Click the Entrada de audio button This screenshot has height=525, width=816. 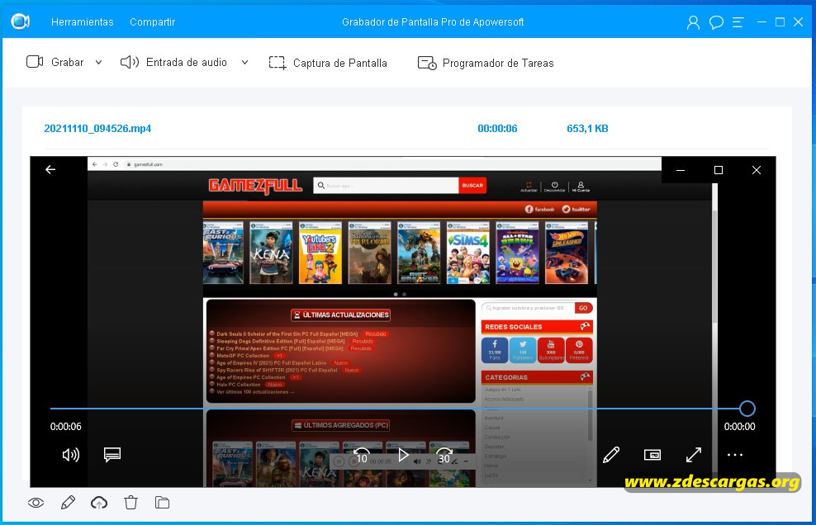[173, 63]
